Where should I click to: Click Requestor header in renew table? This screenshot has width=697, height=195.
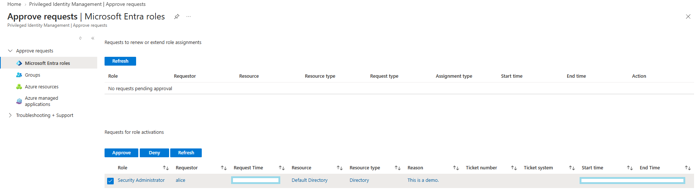point(185,76)
